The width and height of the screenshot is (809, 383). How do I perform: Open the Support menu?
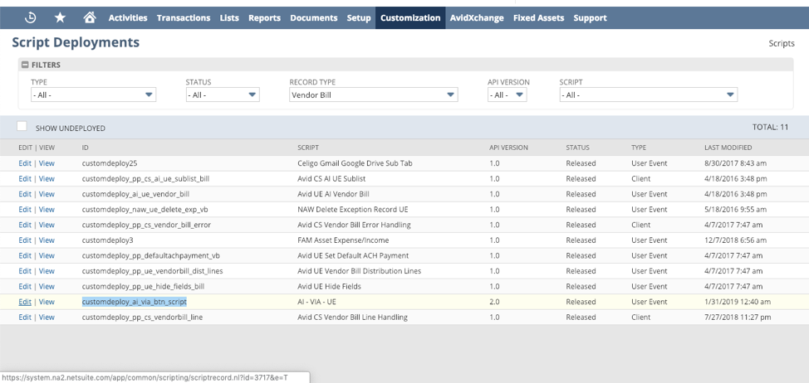tap(590, 17)
